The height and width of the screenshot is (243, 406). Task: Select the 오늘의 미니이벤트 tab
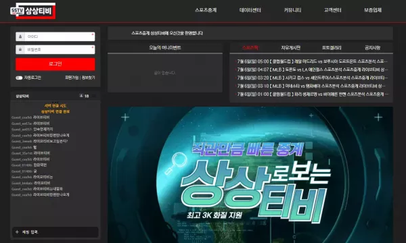pos(165,48)
